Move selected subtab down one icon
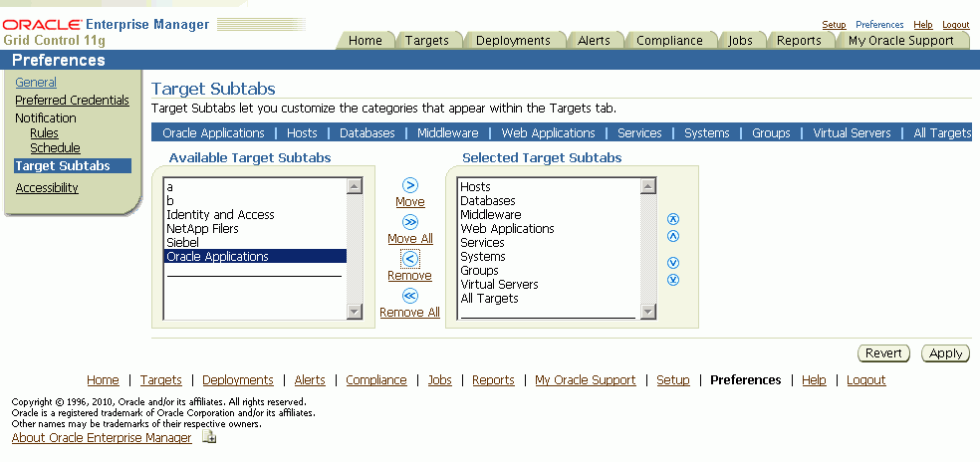Image resolution: width=980 pixels, height=462 pixels. pyautogui.click(x=673, y=263)
